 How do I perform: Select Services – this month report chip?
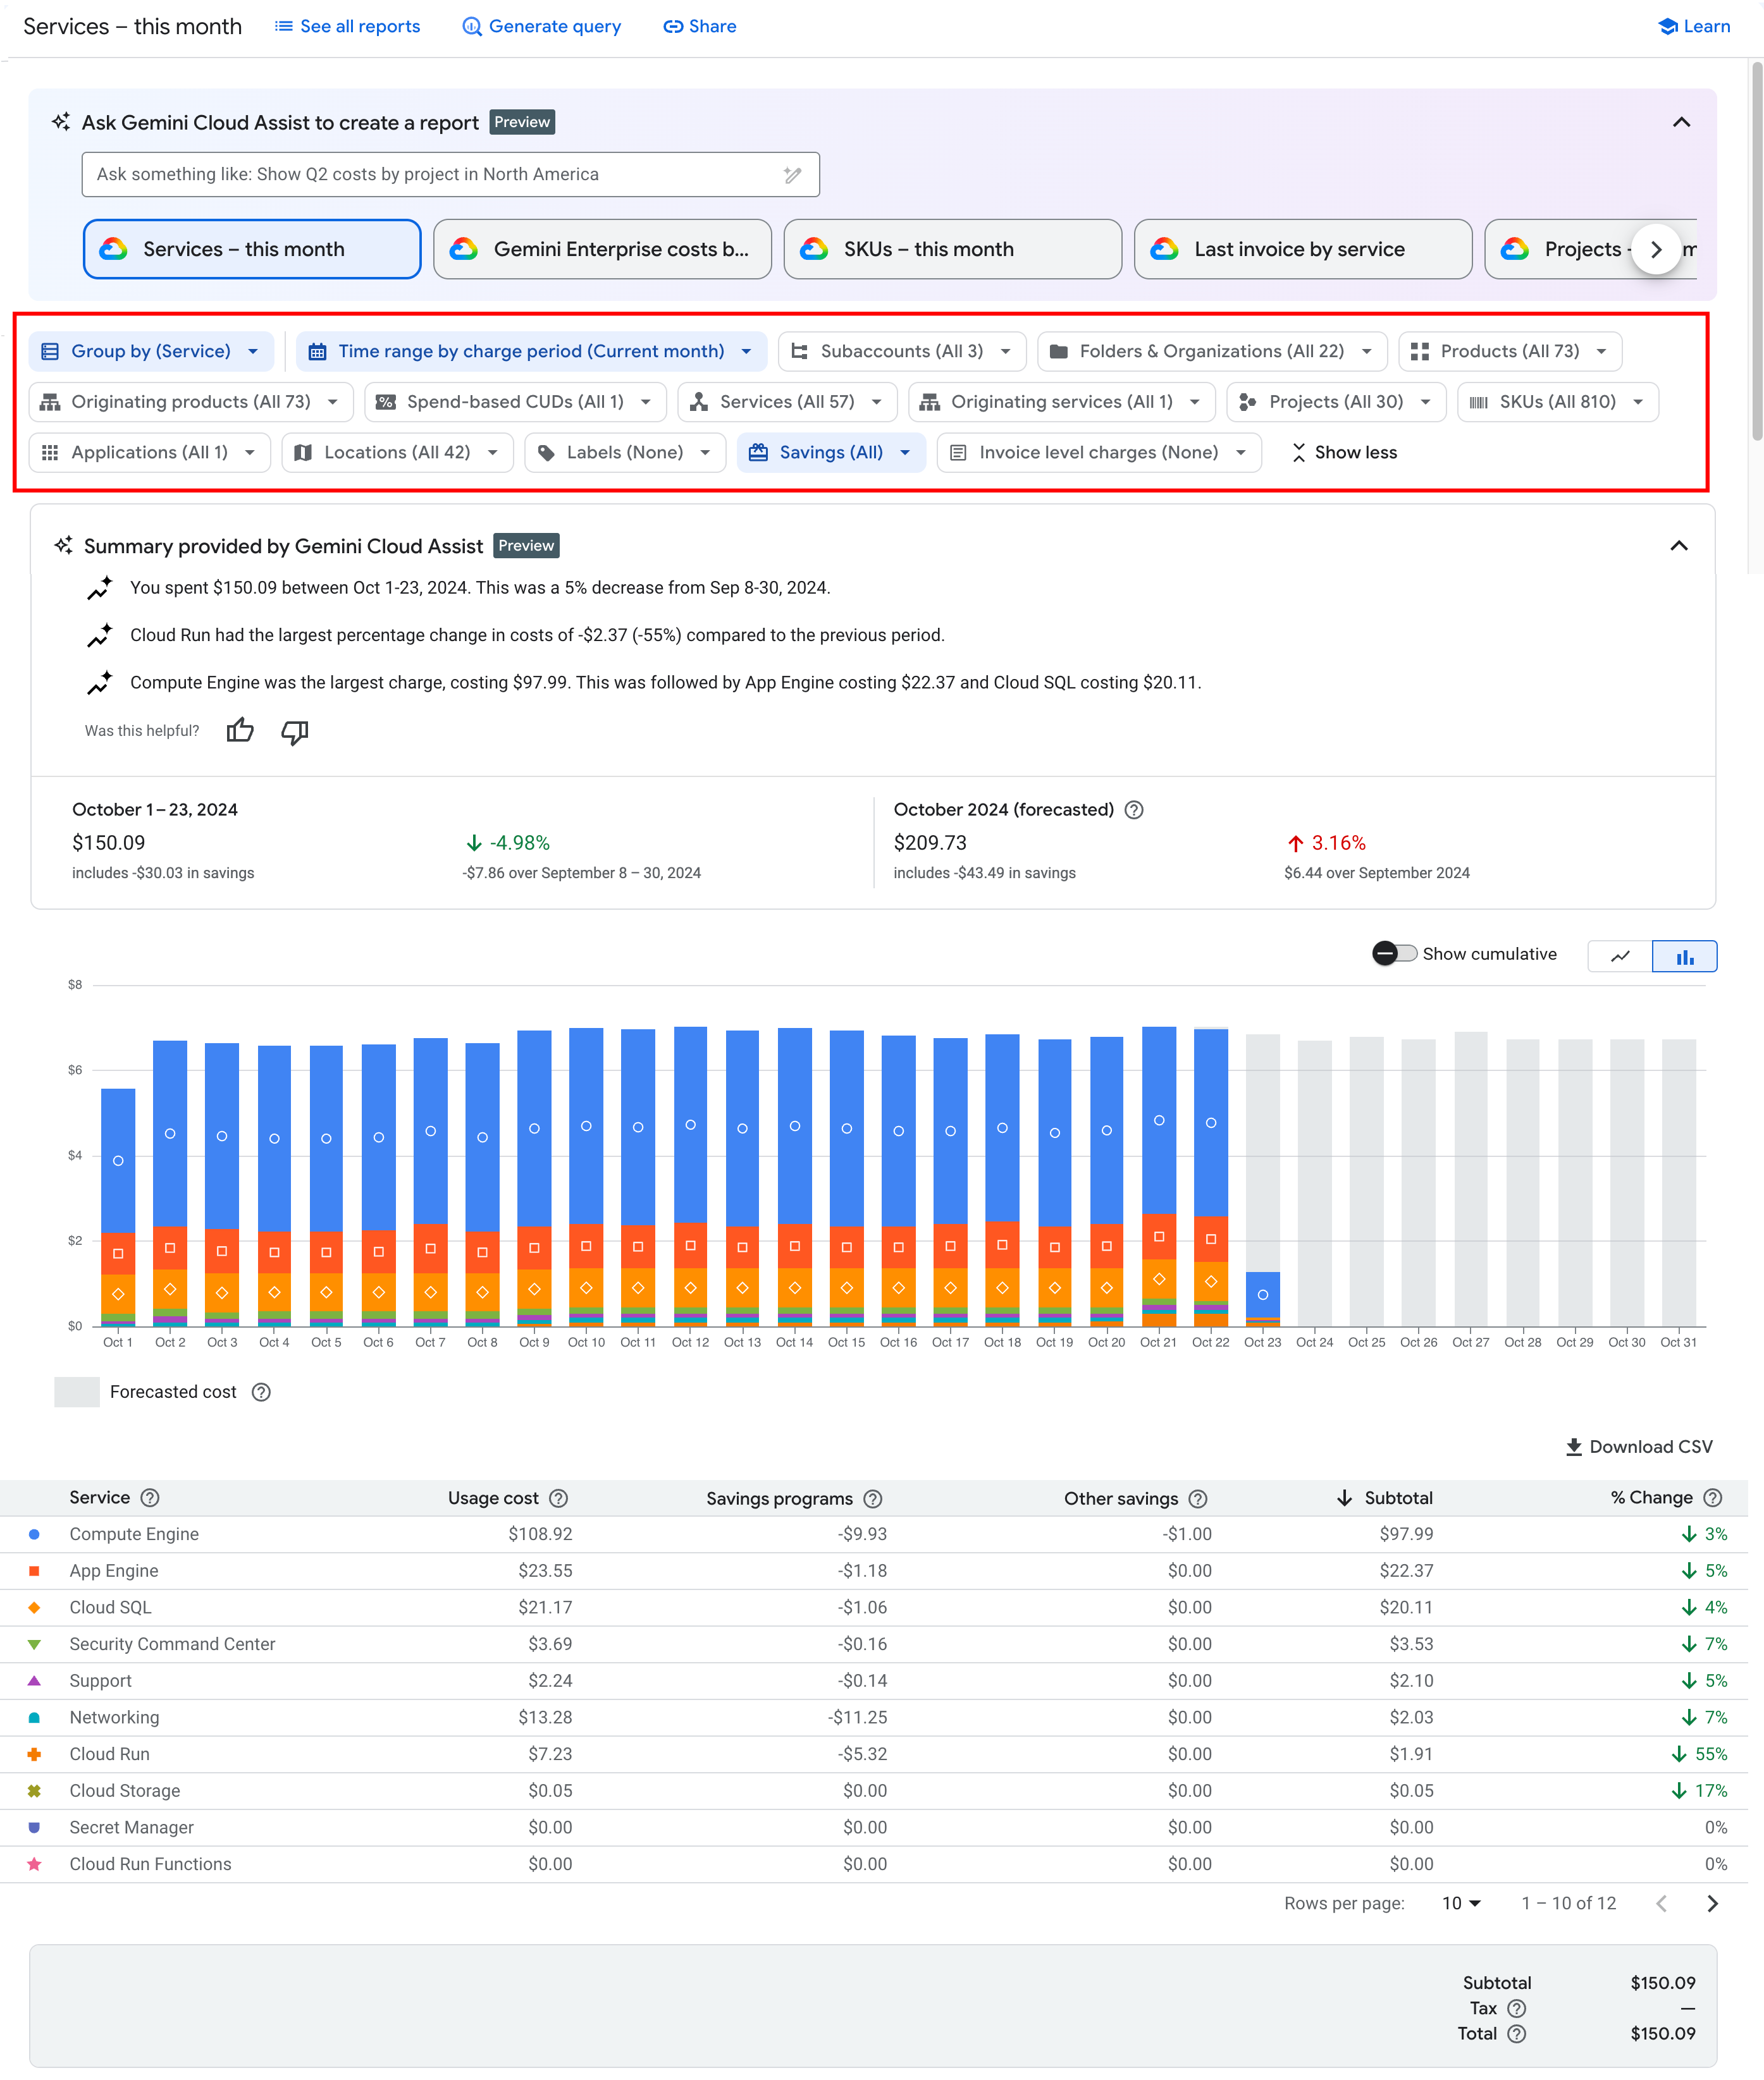coord(252,249)
